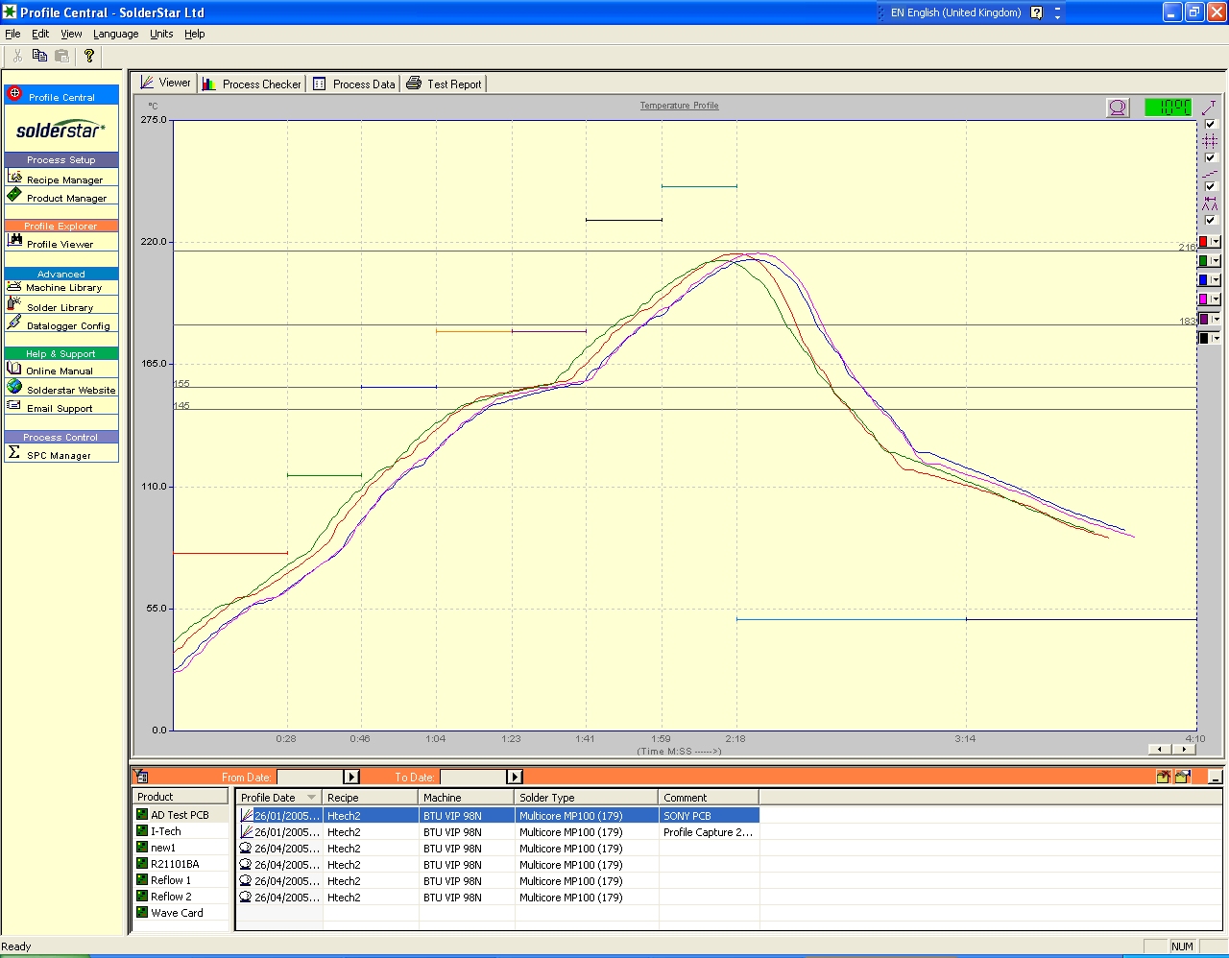Minimize the profile list panel button
This screenshot has width=1229, height=958.
click(1215, 777)
